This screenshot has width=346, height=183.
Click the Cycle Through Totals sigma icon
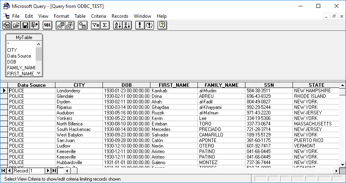(x=105, y=25)
